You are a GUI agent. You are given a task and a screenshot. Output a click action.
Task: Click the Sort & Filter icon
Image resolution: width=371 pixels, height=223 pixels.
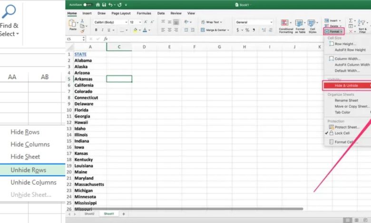point(361,23)
